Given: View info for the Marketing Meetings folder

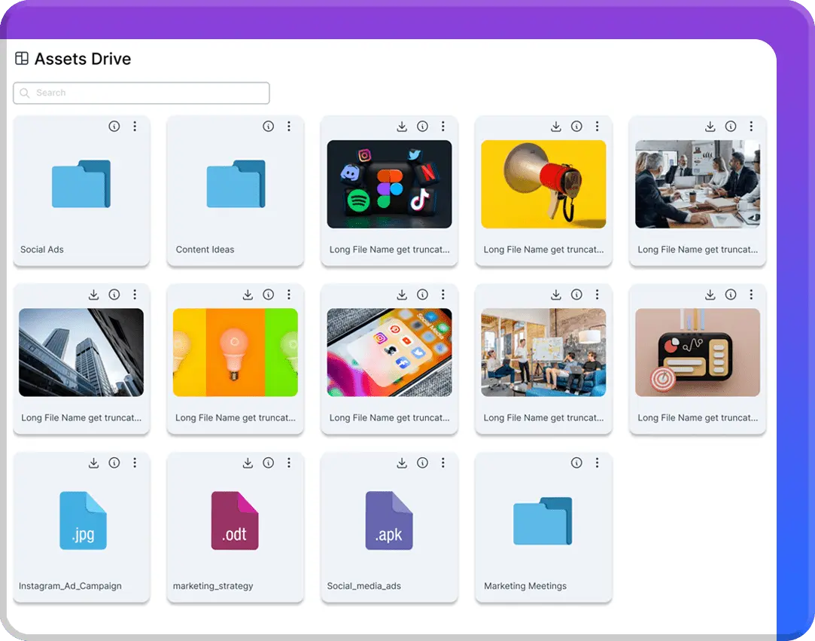Looking at the screenshot, I should coord(576,462).
